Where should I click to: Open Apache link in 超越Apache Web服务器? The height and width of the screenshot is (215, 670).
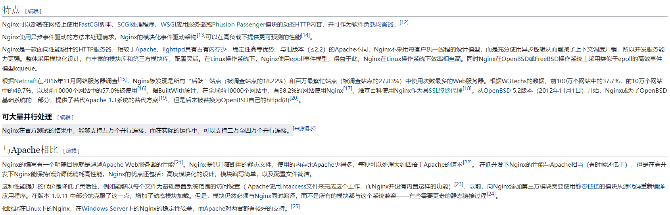point(113,165)
